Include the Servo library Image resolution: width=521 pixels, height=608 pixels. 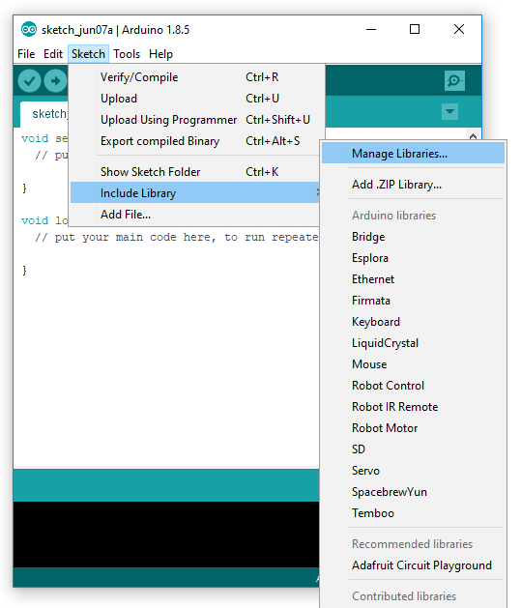point(414,471)
